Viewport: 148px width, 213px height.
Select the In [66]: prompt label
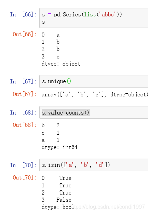(x=23, y=14)
